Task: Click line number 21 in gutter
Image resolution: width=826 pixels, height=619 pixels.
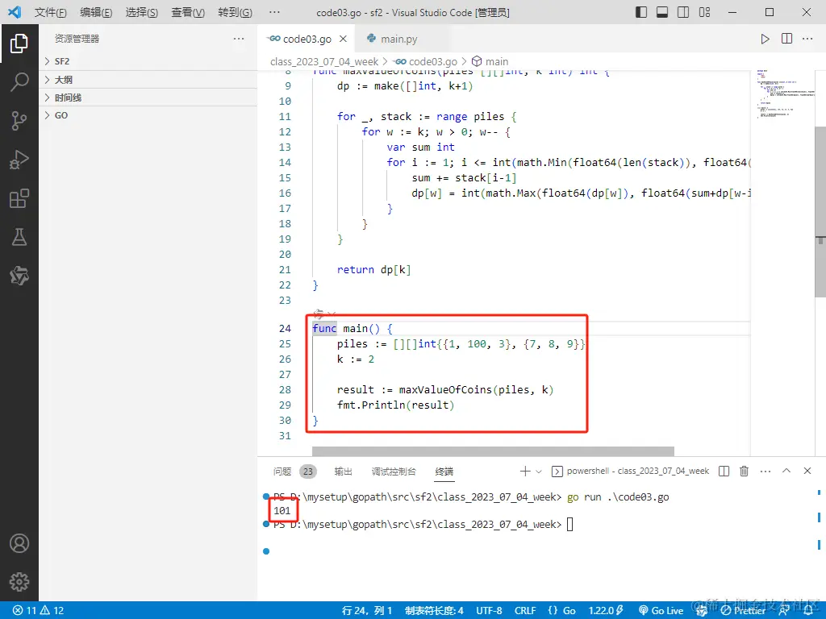Action: click(x=285, y=270)
